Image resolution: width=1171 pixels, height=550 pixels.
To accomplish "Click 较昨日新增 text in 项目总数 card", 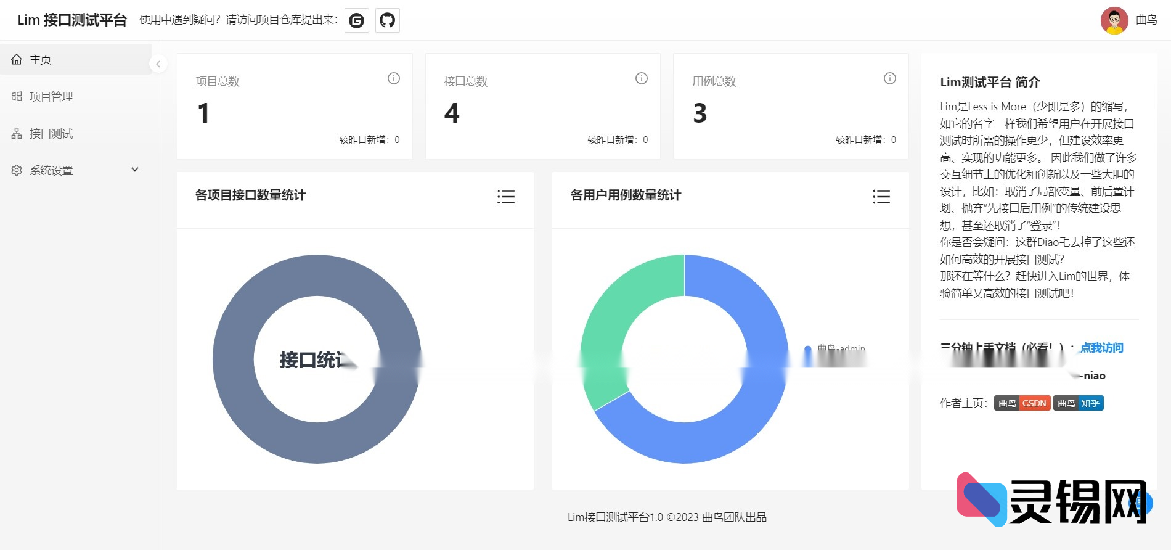I will [x=369, y=140].
